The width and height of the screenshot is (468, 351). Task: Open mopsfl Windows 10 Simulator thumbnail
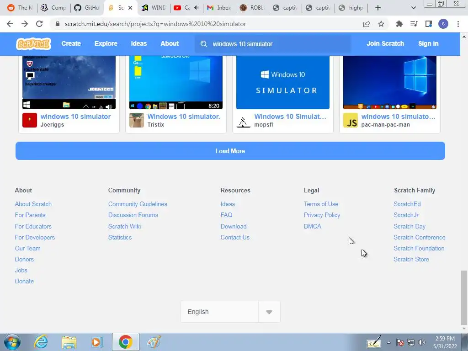pos(282,82)
